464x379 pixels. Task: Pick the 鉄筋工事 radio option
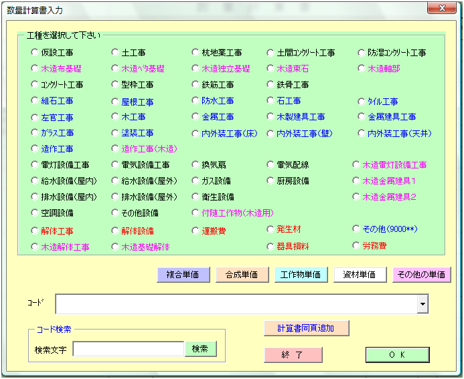[x=196, y=85]
